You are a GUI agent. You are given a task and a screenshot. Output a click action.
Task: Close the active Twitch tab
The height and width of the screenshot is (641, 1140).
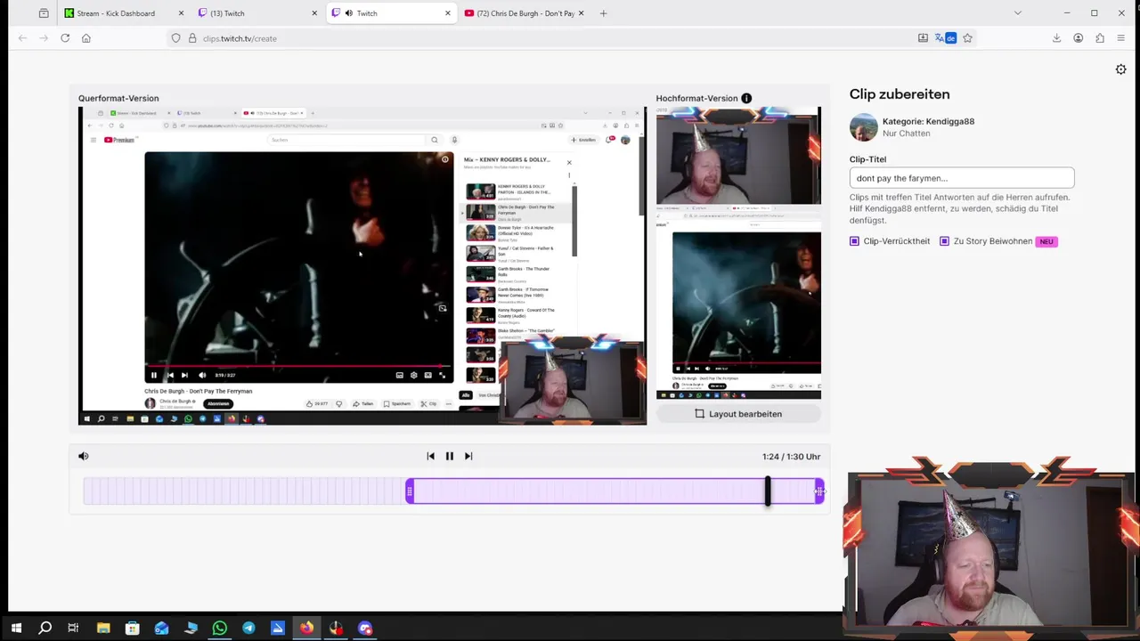tap(447, 13)
